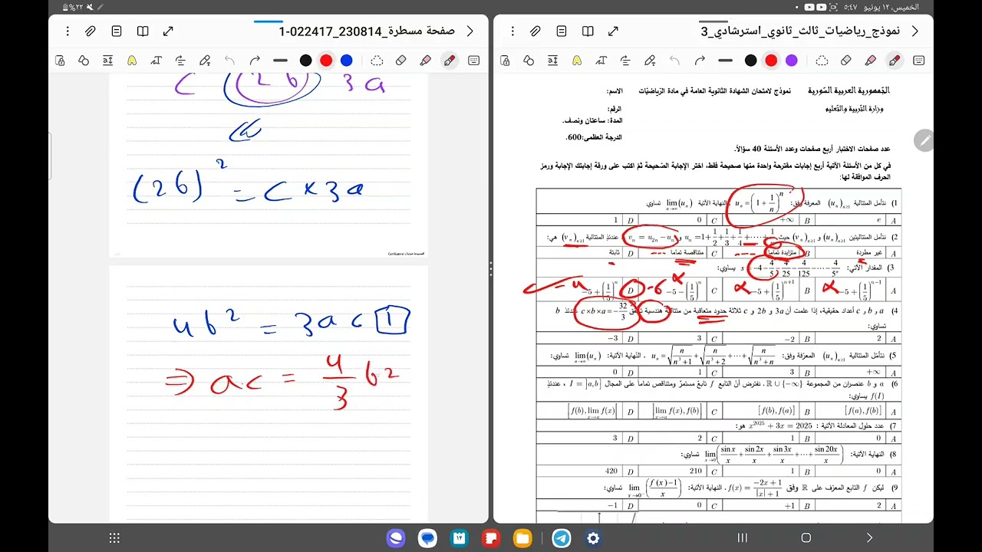
Task: Tap split-screen divider handle
Action: click(491, 268)
